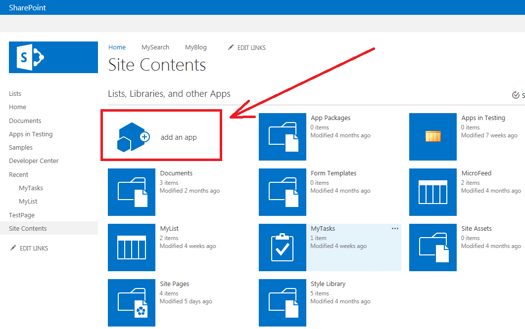Open Samples in the sidebar
The image size is (525, 329).
21,147
